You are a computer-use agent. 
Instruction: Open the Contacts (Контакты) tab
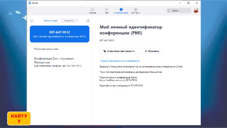[x=135, y=11]
